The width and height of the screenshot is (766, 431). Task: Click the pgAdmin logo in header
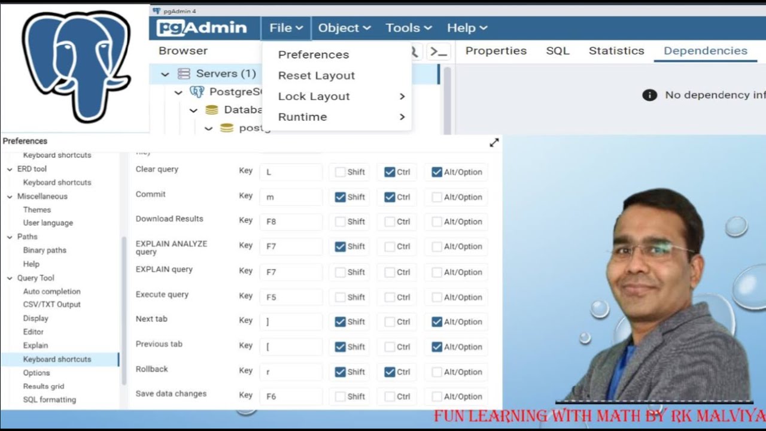click(x=202, y=28)
